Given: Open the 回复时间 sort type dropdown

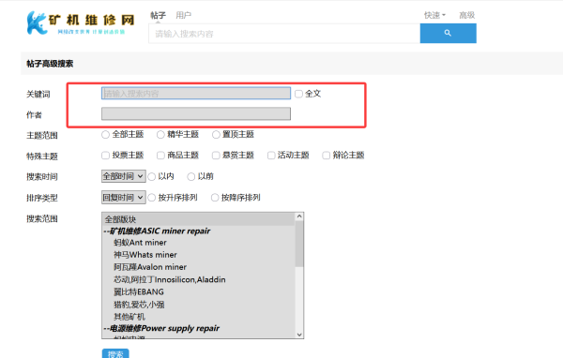Looking at the screenshot, I should (x=124, y=198).
